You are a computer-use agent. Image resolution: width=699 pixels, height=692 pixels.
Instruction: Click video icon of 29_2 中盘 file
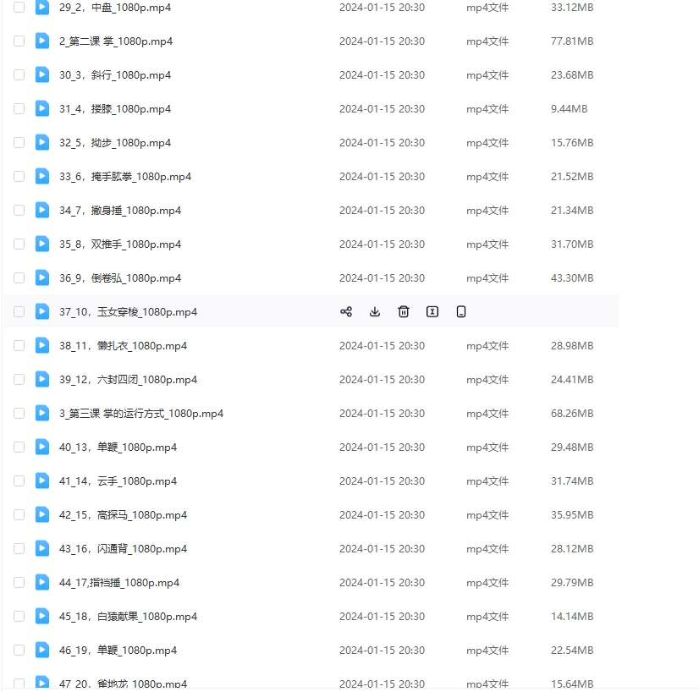pos(42,7)
